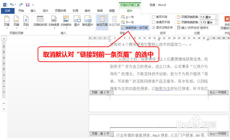
Task: Click the 转至页脚 button
Action: point(114,21)
